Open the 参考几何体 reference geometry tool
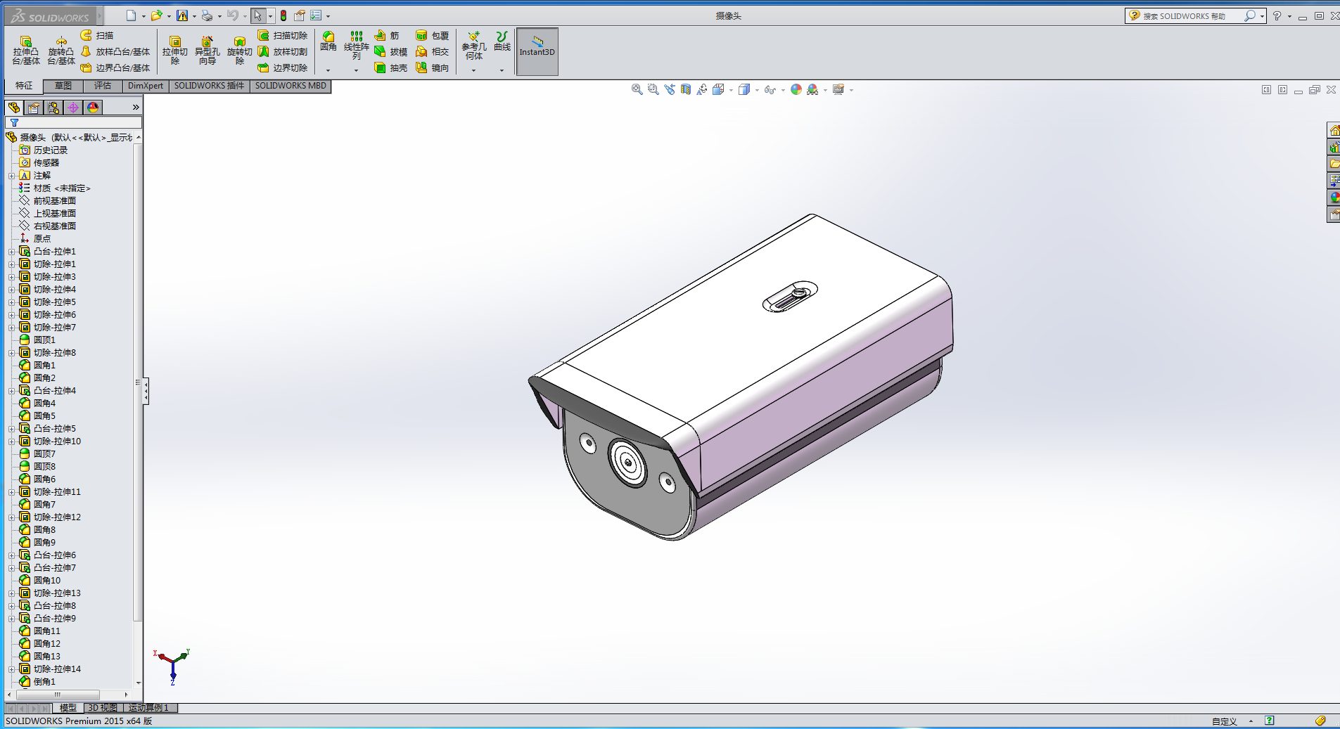 (x=474, y=45)
